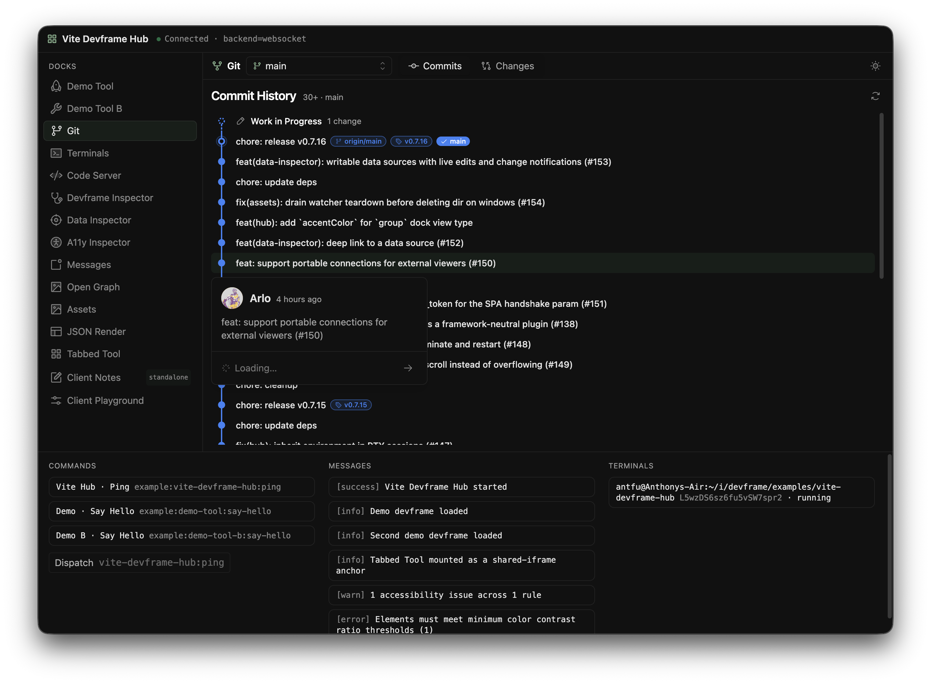
Task: Click the standalone badge on Client Notes
Action: pyautogui.click(x=168, y=377)
